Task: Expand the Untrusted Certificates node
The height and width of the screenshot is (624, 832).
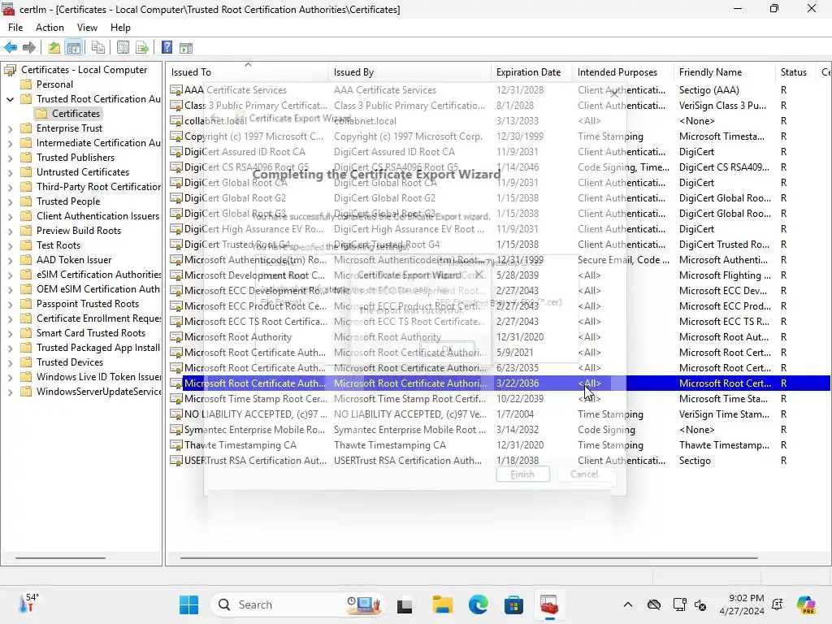Action: pyautogui.click(x=10, y=172)
